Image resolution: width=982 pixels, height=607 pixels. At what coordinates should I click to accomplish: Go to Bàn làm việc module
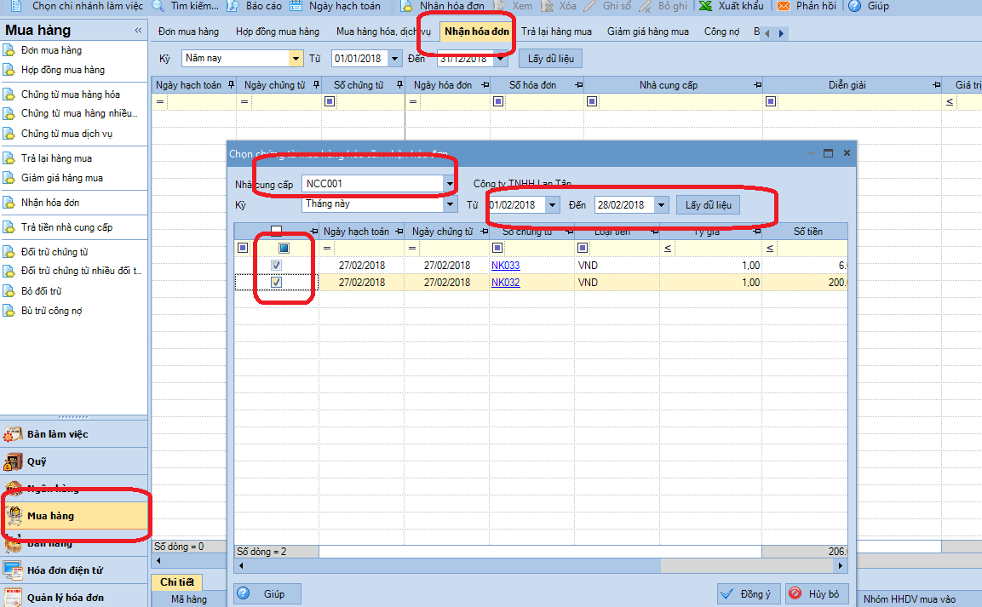pyautogui.click(x=74, y=434)
